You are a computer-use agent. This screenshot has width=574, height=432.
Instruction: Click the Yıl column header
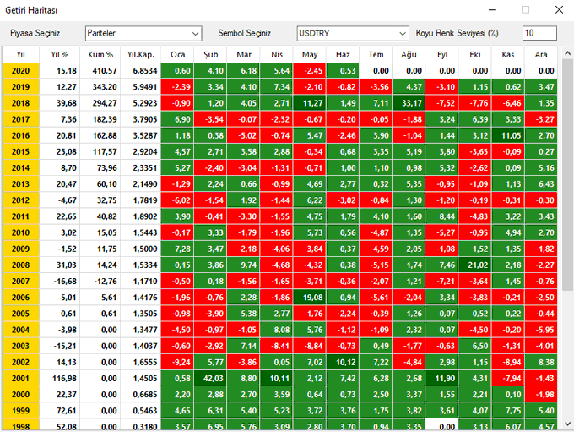click(x=21, y=55)
